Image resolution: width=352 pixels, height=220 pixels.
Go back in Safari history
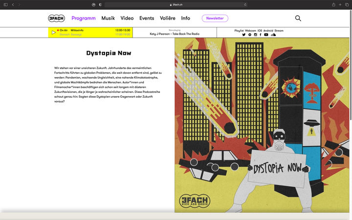(13, 4)
